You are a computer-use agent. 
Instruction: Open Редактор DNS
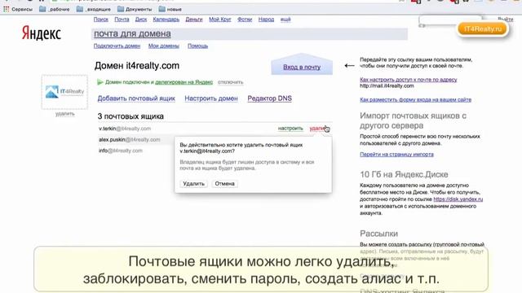tap(270, 98)
